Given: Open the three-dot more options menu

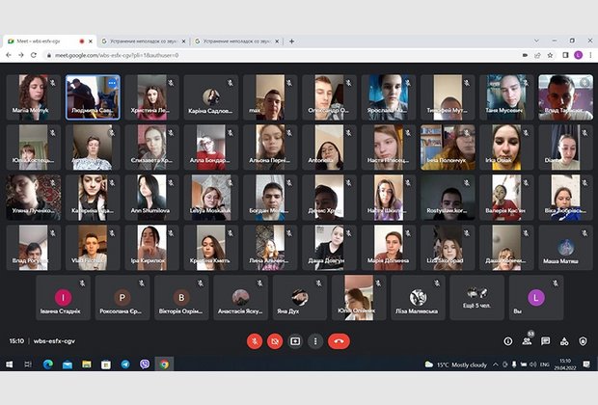Looking at the screenshot, I should pyautogui.click(x=315, y=340).
